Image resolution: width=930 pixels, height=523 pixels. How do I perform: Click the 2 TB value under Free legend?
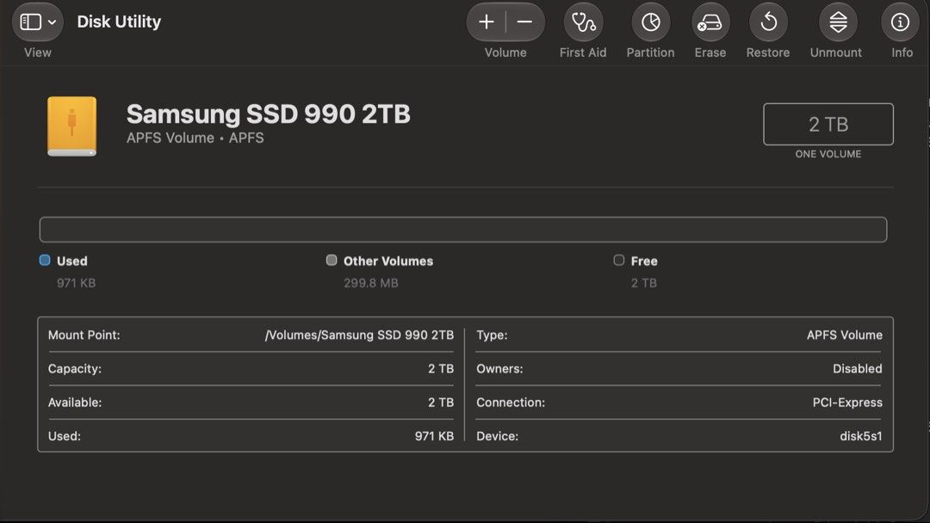pyautogui.click(x=644, y=283)
